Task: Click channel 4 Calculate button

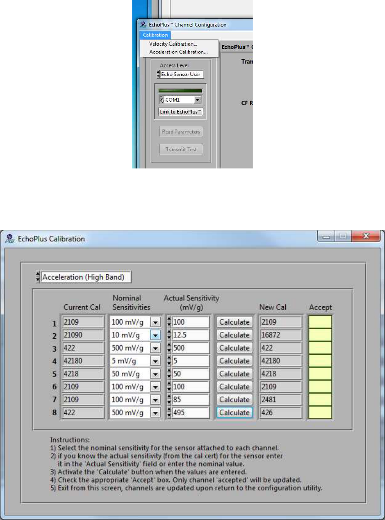Action: coord(234,361)
